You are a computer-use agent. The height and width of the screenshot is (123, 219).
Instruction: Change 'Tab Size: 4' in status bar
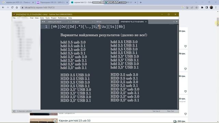tap(156, 111)
